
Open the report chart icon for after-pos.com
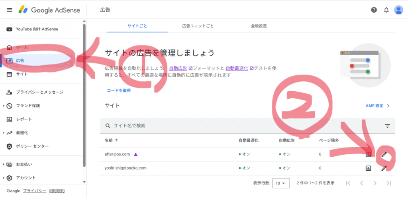click(x=369, y=154)
